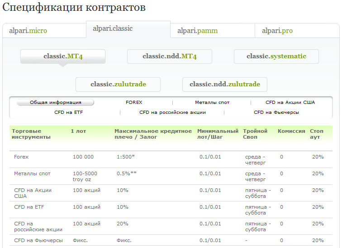342x248 pixels.
Task: Click the Торговые инструменты column header
Action: coord(31,134)
